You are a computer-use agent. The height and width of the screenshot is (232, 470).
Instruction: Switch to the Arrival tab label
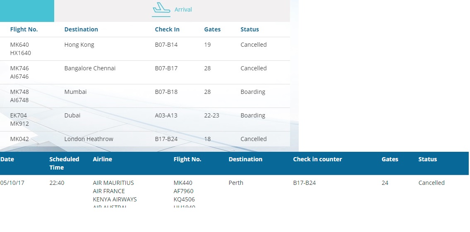[183, 10]
